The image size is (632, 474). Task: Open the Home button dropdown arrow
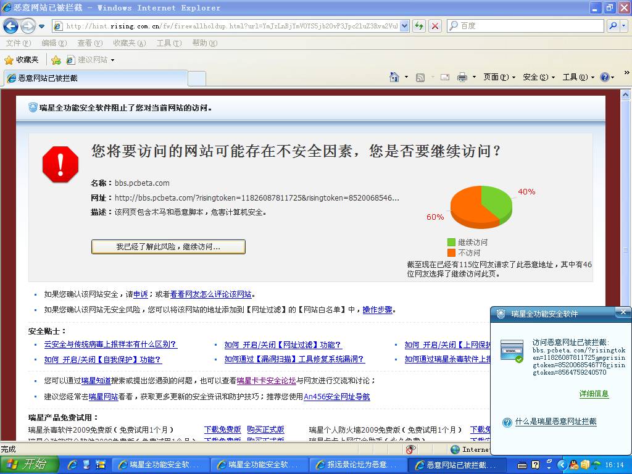[406, 77]
